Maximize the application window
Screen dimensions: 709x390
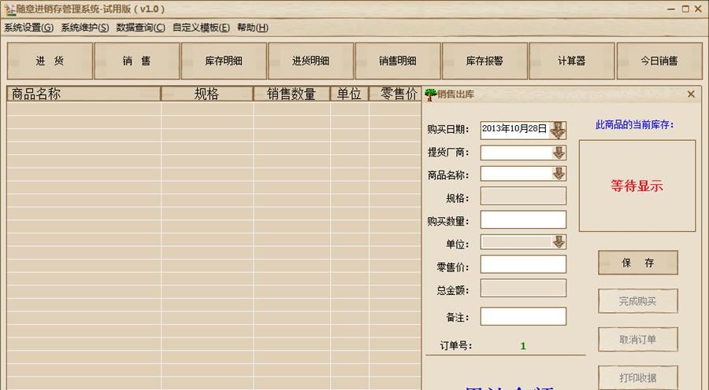click(685, 9)
